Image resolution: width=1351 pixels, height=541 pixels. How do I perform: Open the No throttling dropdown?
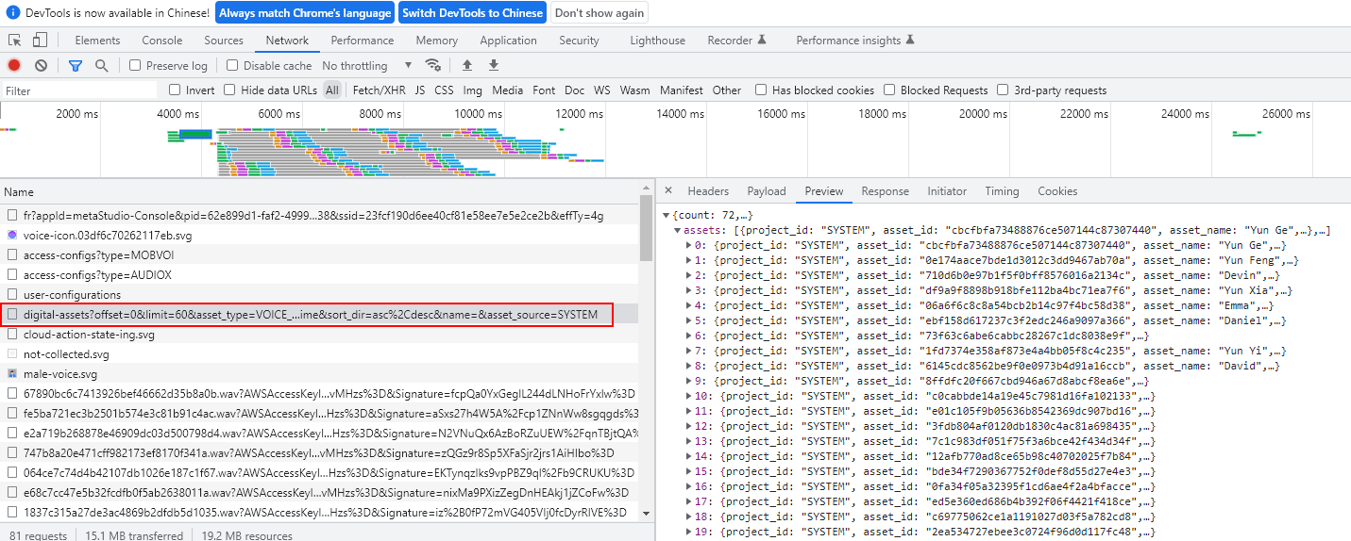point(367,65)
